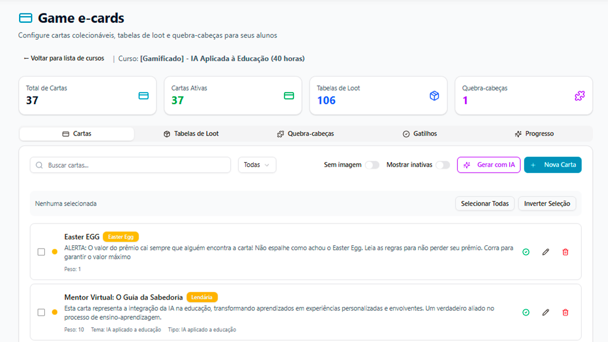Click Voltar para lista de cursos link
Screen dimensions: 608x342
point(64,58)
